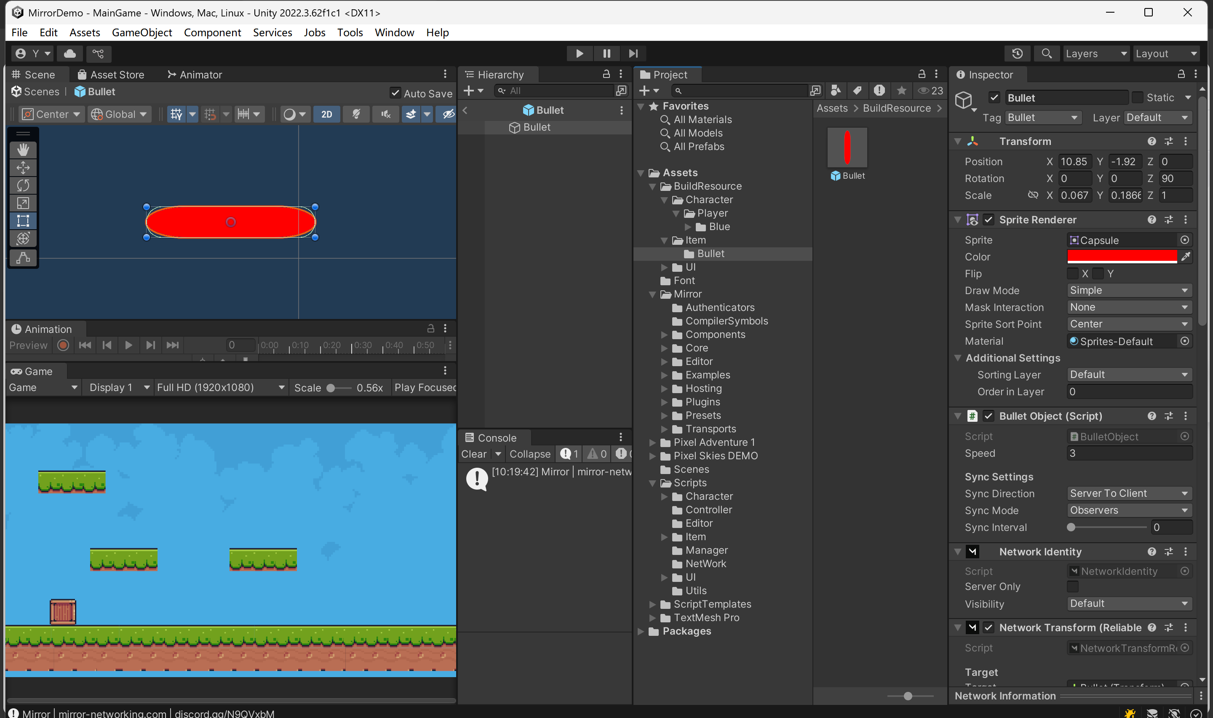Toggle the Auto Save checkbox
Viewport: 1213px width, 718px height.
tap(395, 93)
